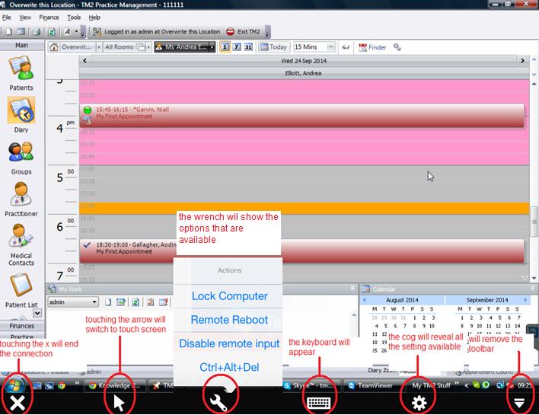Open the Skype taskbar item

click(311, 386)
